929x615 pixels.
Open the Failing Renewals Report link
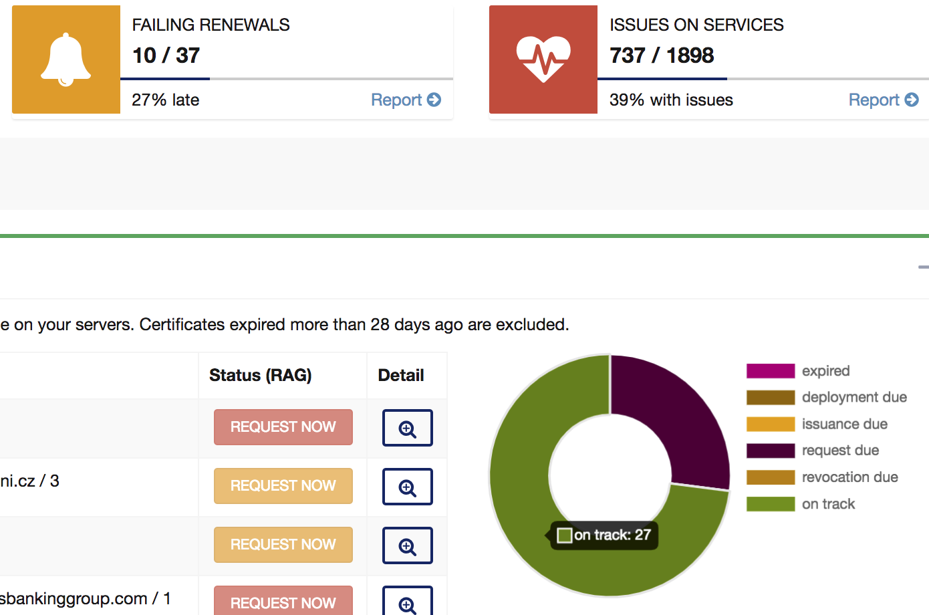406,100
